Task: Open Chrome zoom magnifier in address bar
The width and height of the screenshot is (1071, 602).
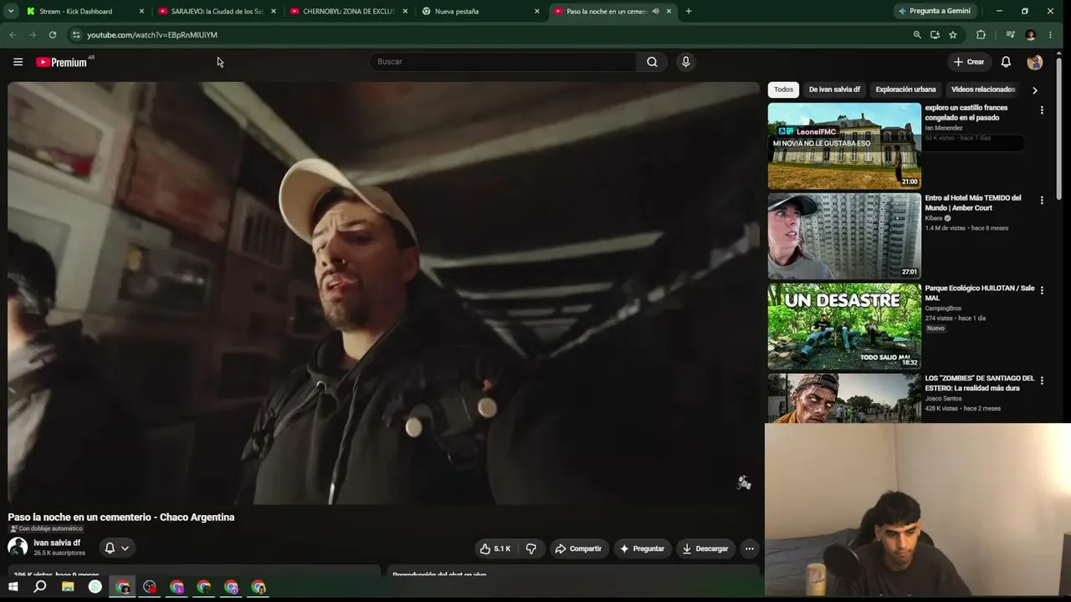Action: [x=917, y=35]
